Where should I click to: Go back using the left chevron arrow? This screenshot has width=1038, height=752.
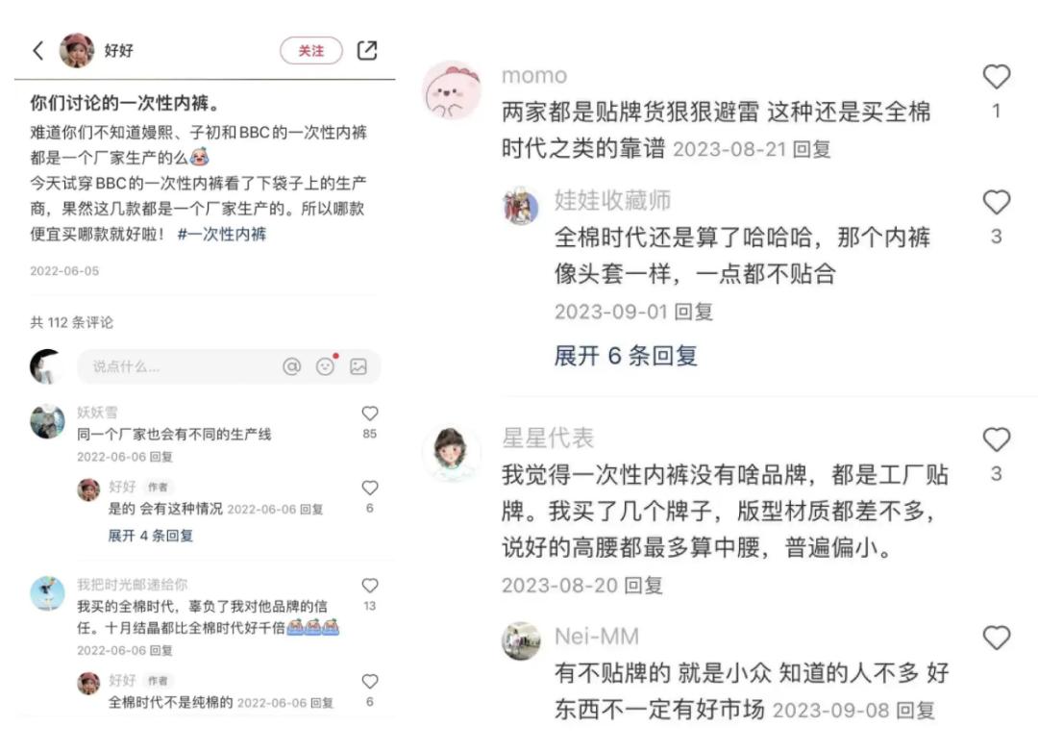pos(37,50)
